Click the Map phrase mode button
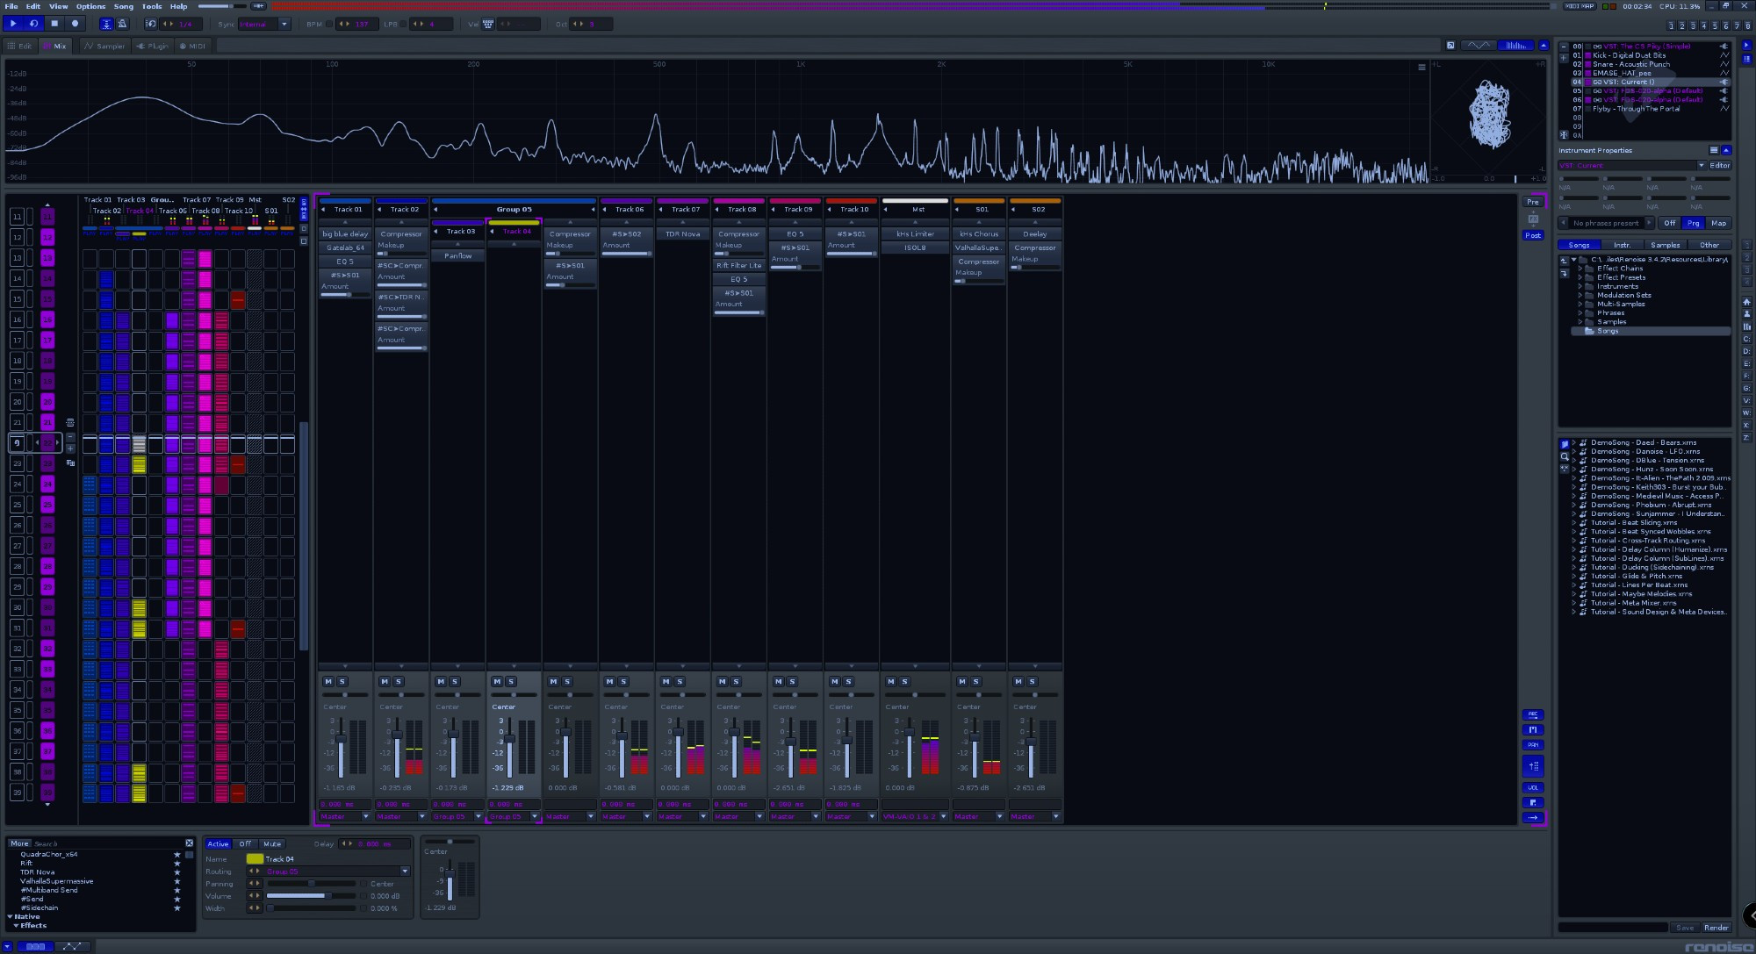This screenshot has height=954, width=1756. tap(1718, 223)
